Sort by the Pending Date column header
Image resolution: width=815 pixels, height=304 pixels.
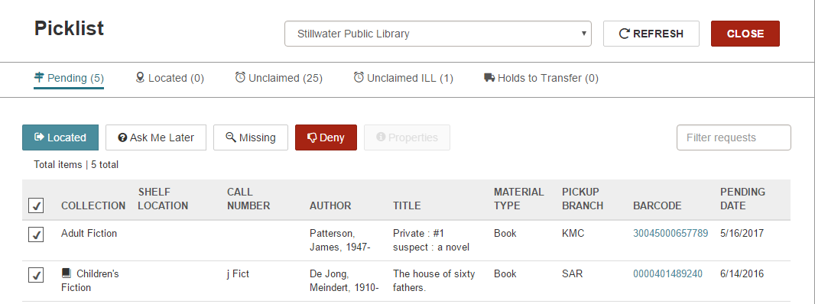[742, 199]
